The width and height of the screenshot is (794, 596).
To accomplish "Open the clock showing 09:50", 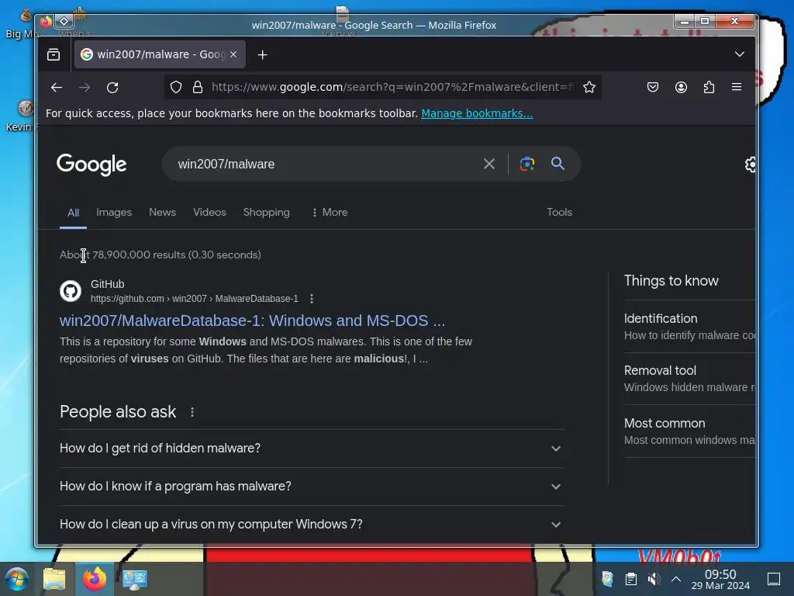I will (720, 579).
